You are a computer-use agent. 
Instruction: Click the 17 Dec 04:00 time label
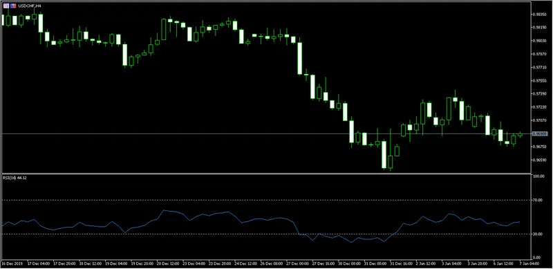38,263
